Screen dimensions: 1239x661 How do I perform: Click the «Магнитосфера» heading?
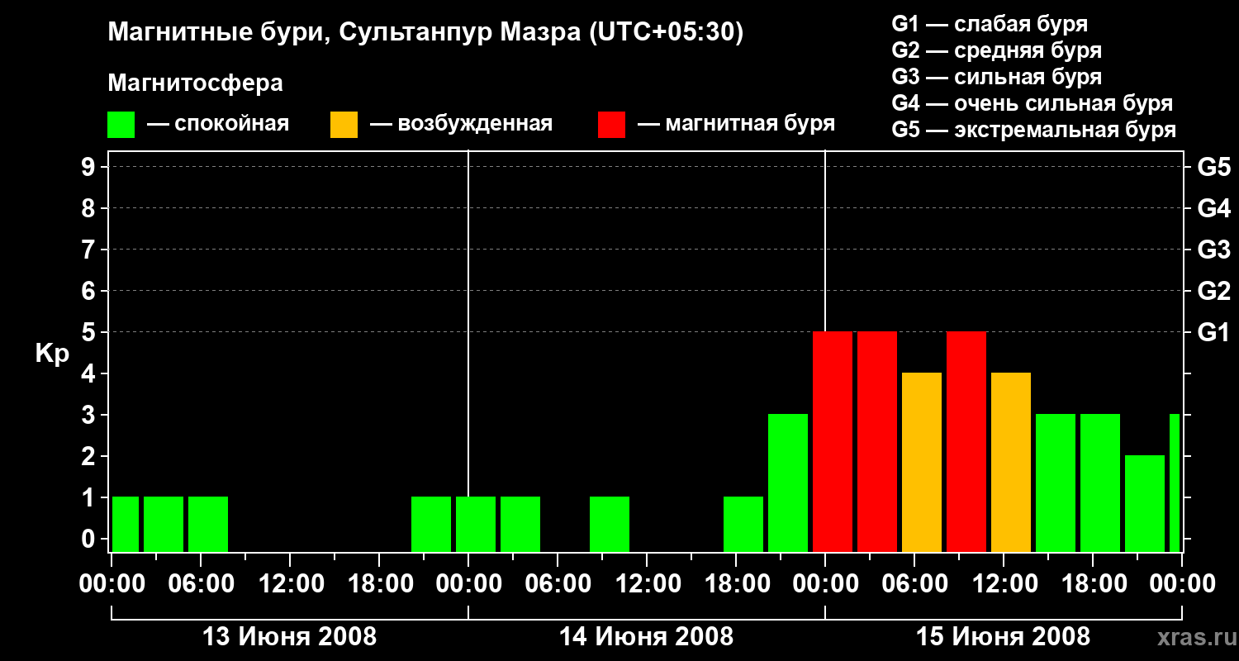click(x=195, y=83)
